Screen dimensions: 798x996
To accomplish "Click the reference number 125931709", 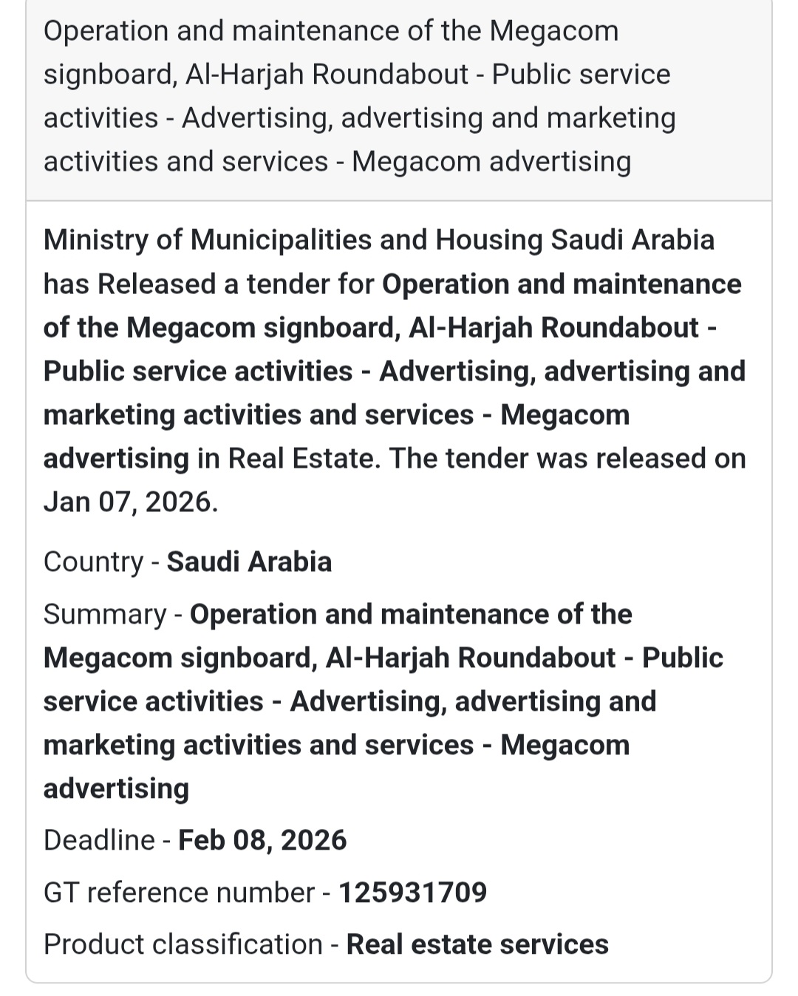I will coord(412,893).
